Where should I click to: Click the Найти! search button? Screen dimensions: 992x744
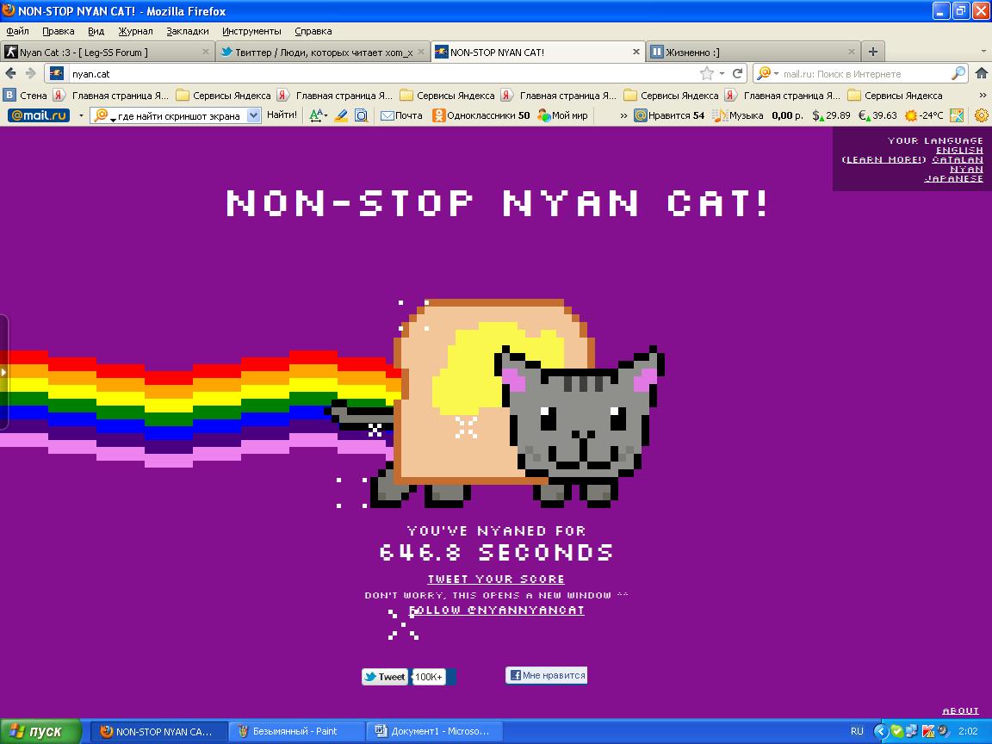coord(282,115)
